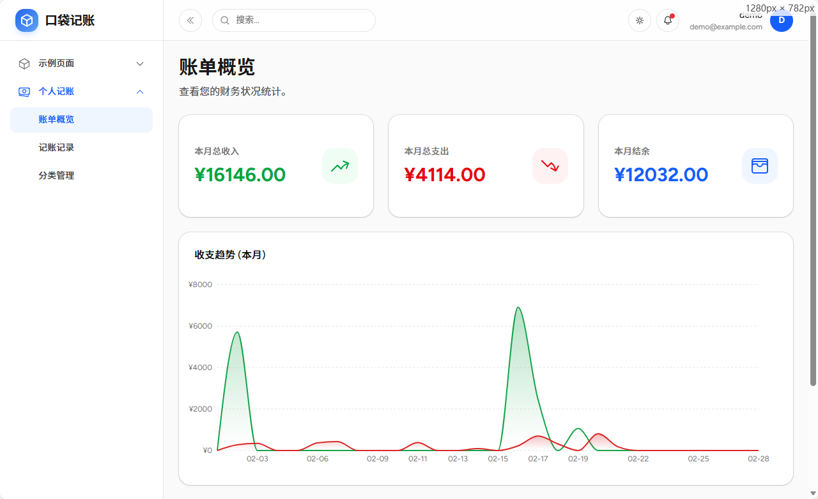Expand the 示例页面 section chevron
Image resolution: width=818 pixels, height=499 pixels.
pyautogui.click(x=140, y=63)
